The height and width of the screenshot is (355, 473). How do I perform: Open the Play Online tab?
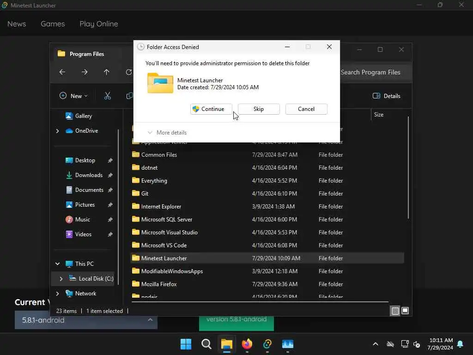click(x=99, y=24)
